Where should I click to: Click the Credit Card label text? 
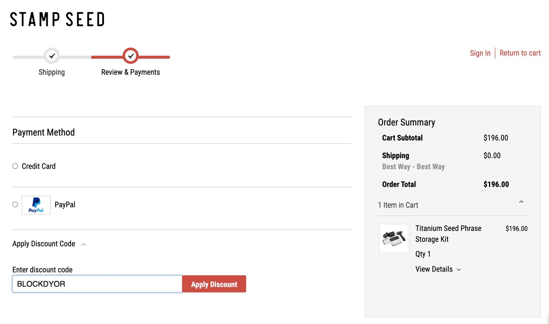pyautogui.click(x=39, y=166)
